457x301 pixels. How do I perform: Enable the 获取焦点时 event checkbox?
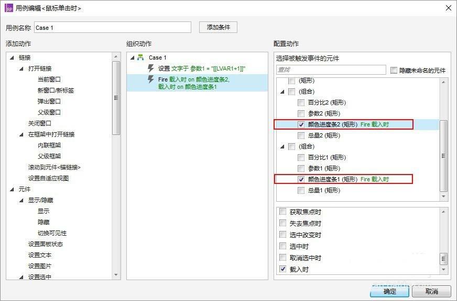282,212
